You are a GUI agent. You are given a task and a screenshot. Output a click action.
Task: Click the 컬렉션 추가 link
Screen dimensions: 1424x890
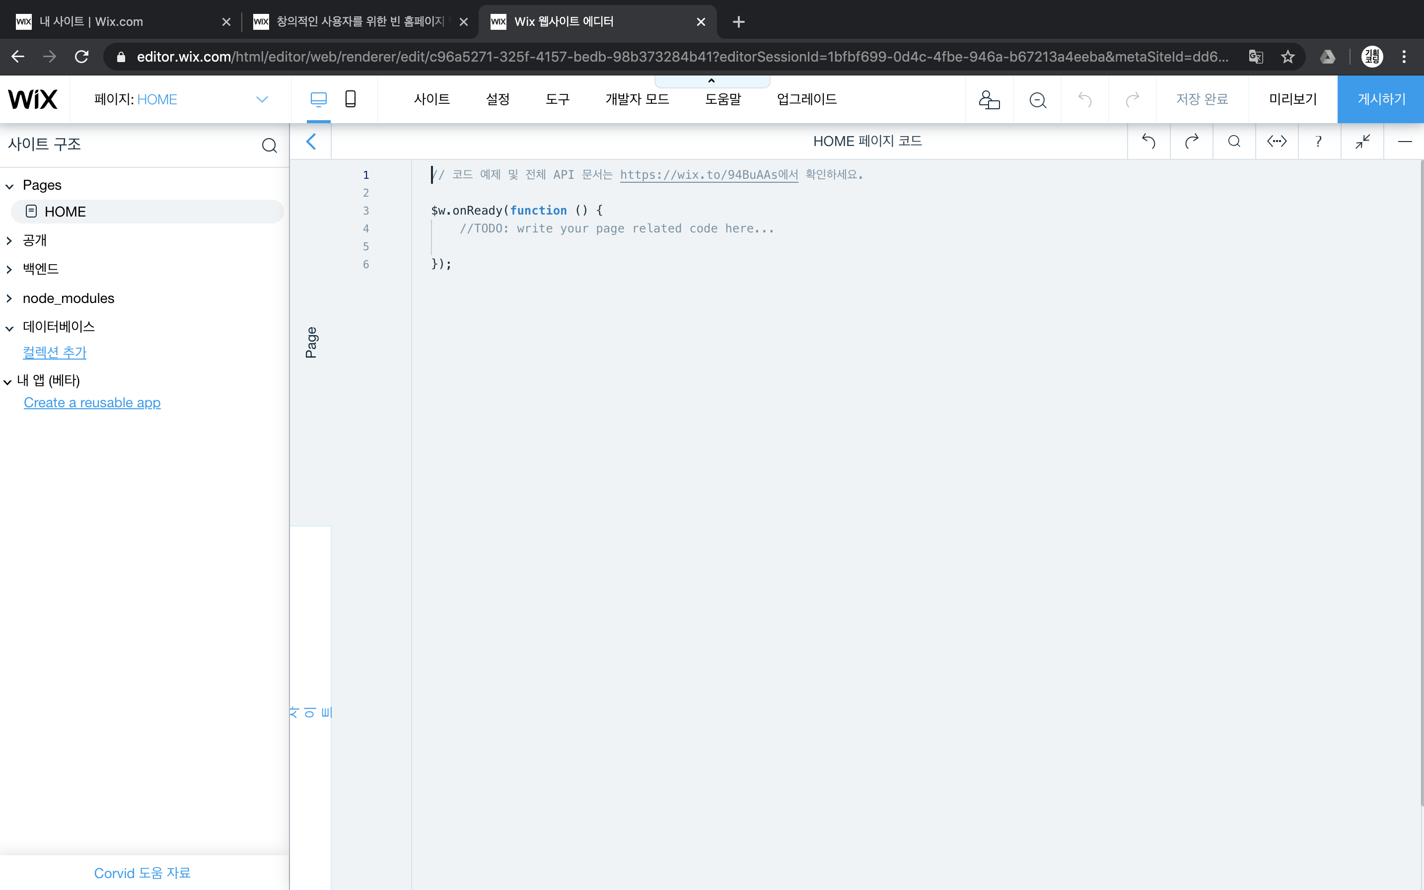click(54, 352)
